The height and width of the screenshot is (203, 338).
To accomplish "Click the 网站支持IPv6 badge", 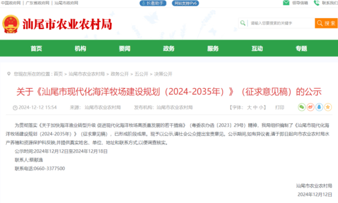I will point(185,3).
